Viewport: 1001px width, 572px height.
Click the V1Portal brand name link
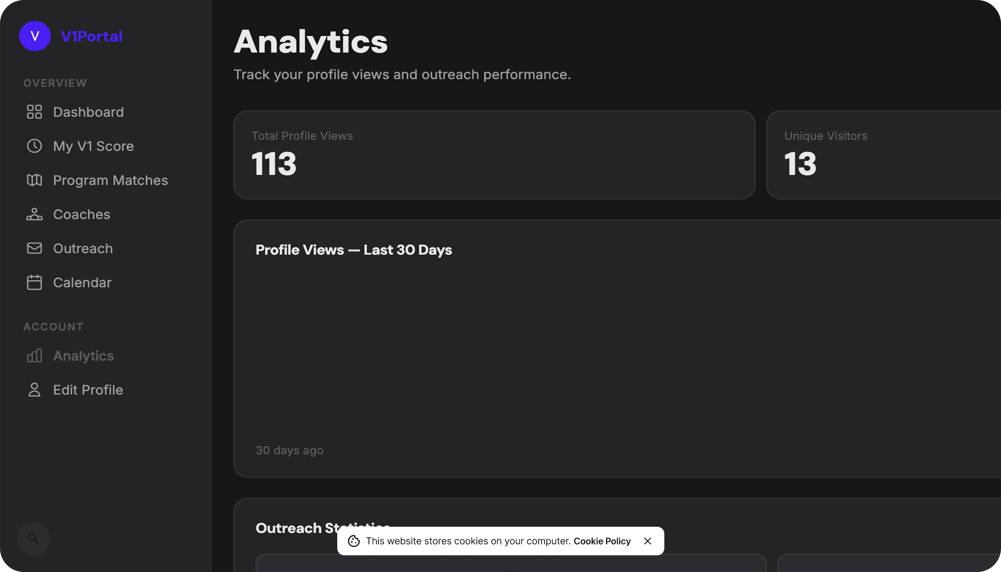92,36
